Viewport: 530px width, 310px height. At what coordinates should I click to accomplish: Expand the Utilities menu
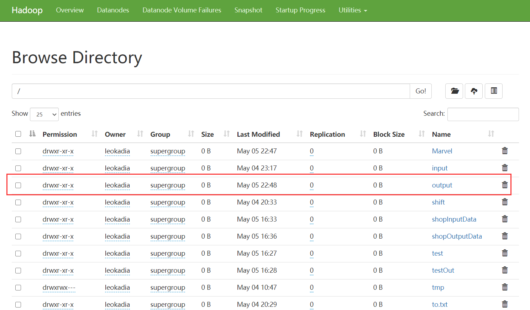pyautogui.click(x=353, y=10)
